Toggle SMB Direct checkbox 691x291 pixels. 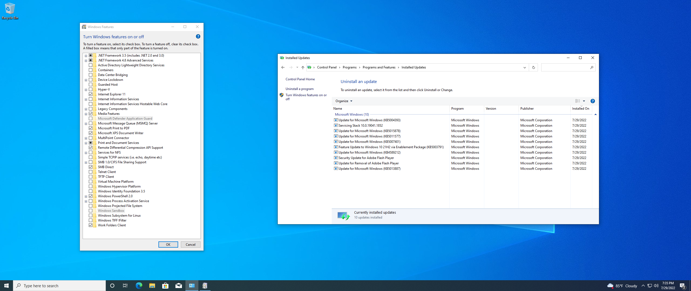91,167
